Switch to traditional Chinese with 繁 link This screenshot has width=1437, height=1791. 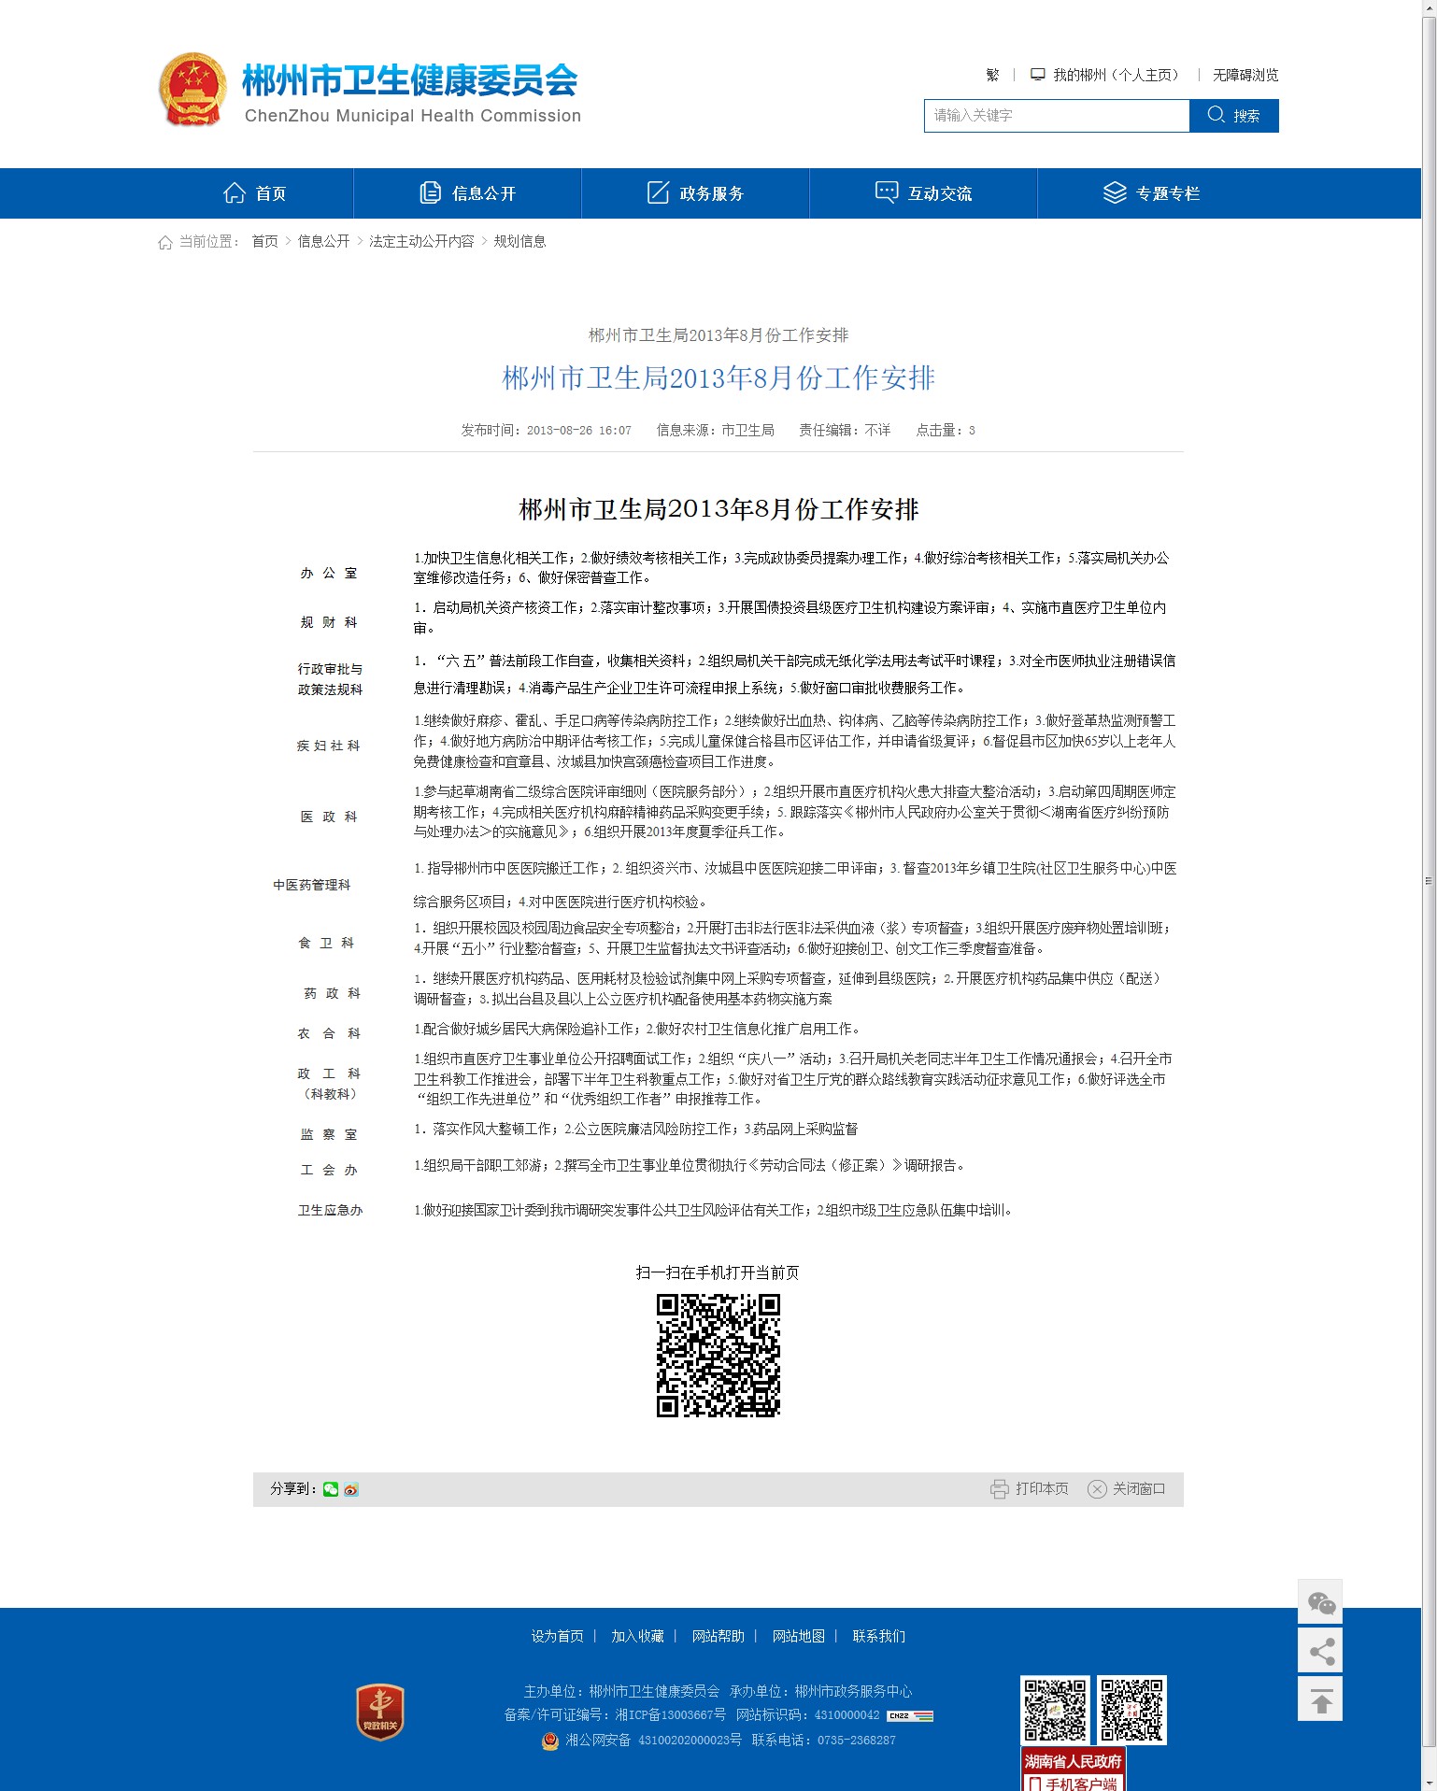pos(992,75)
